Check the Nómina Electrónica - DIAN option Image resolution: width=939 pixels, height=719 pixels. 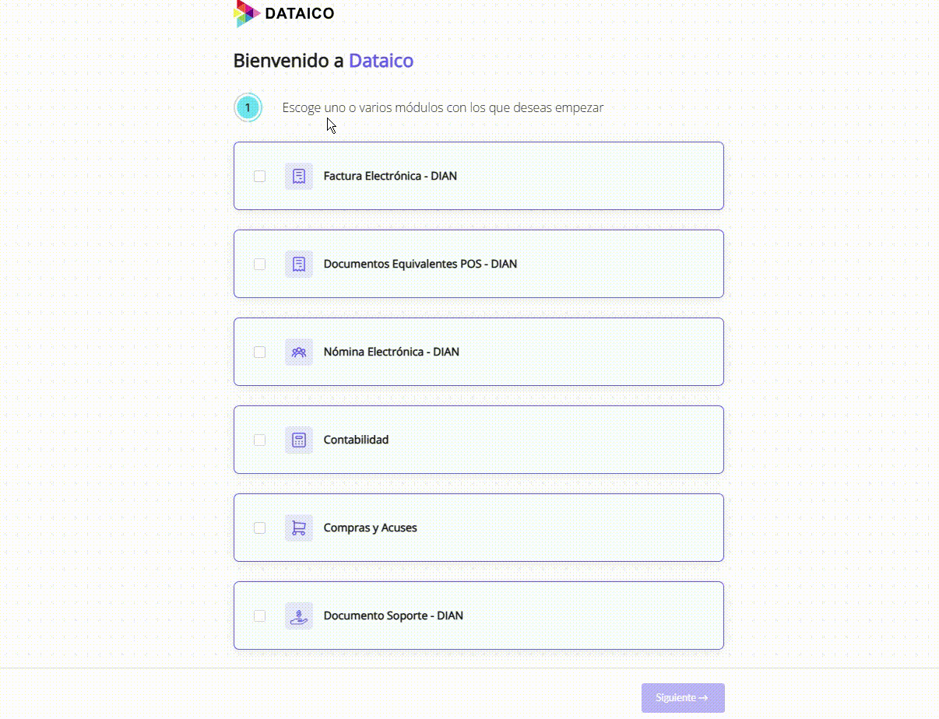pyautogui.click(x=259, y=352)
